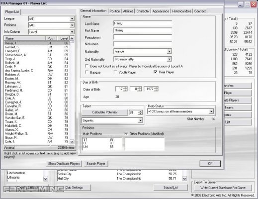This screenshot has height=199, width=258.
Task: Select Giggs, R. in the player list
Action: [x=37, y=137]
